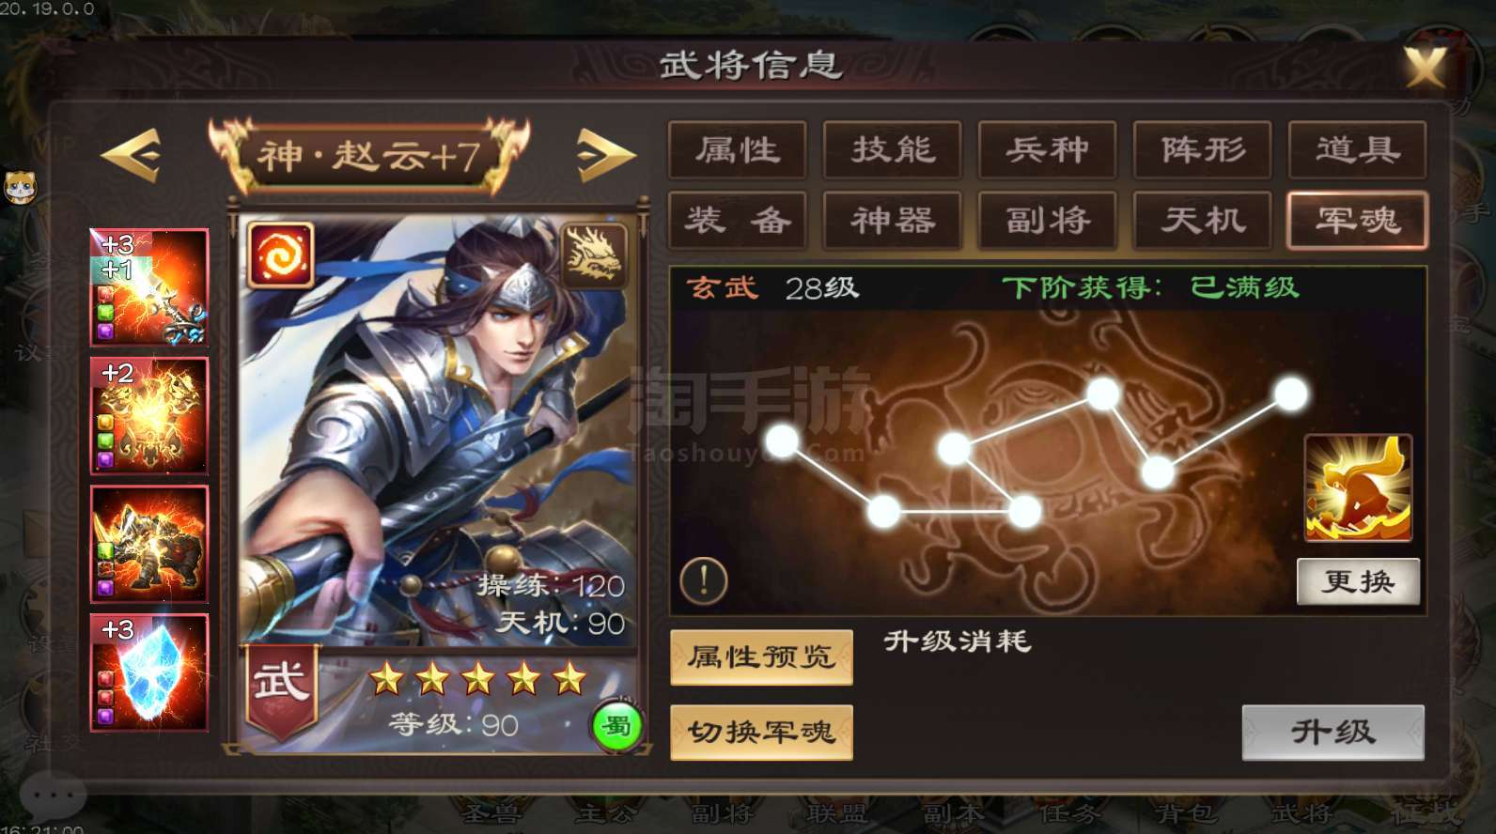Toggle 切换军魂 button

point(762,733)
